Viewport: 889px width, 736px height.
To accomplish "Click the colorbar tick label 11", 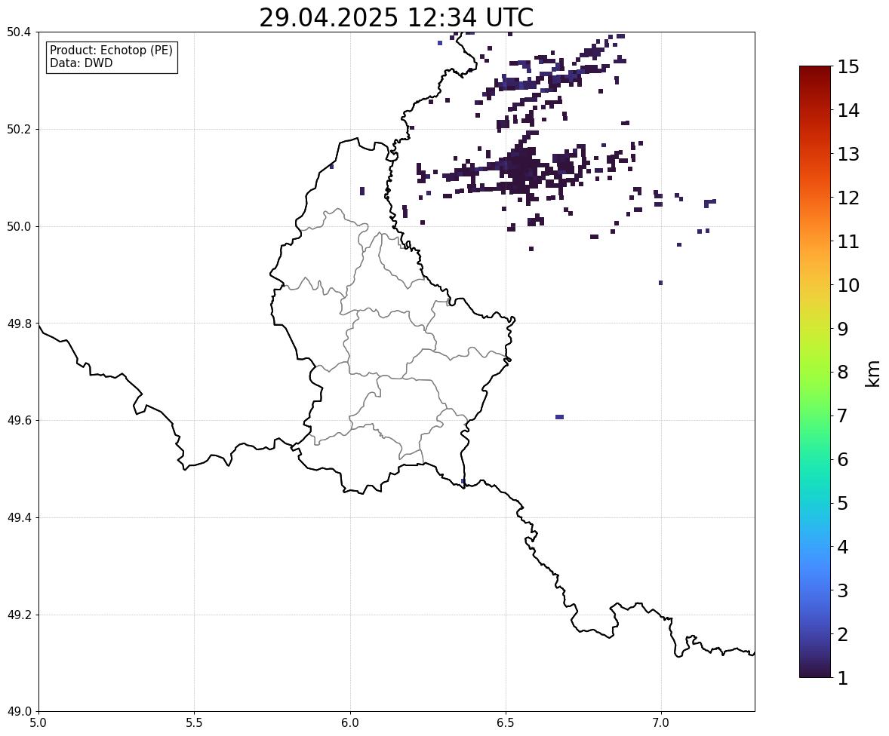I will 848,241.
